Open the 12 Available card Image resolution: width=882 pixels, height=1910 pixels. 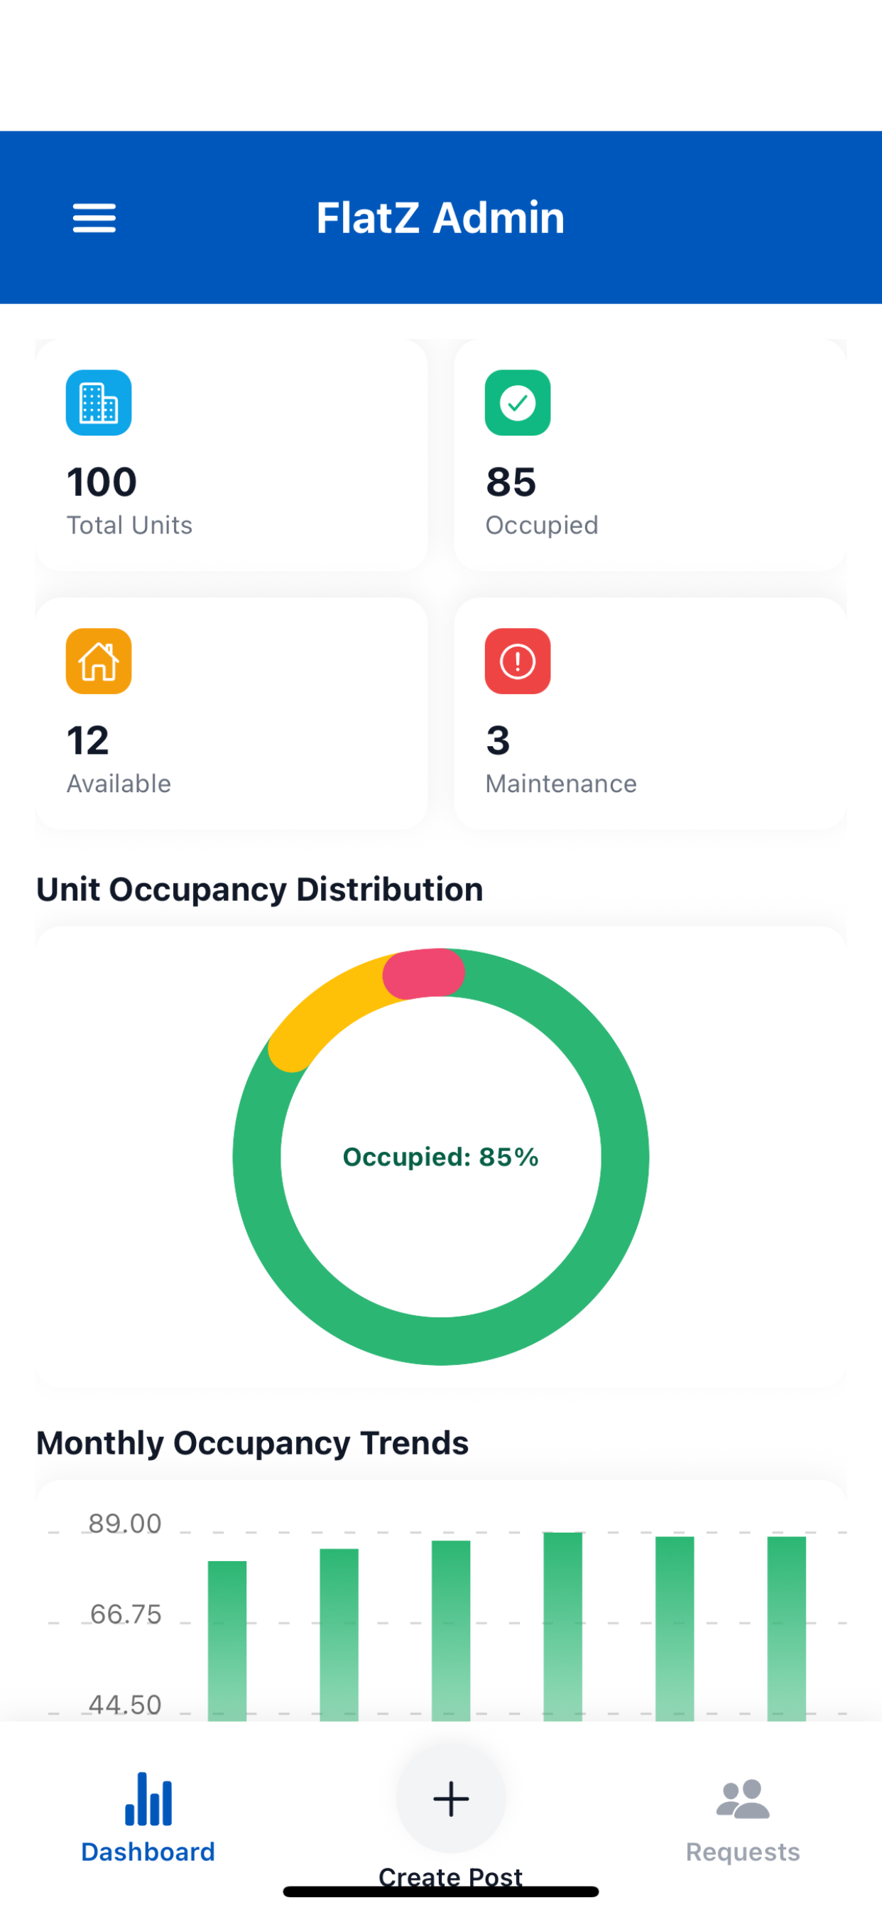(x=232, y=713)
